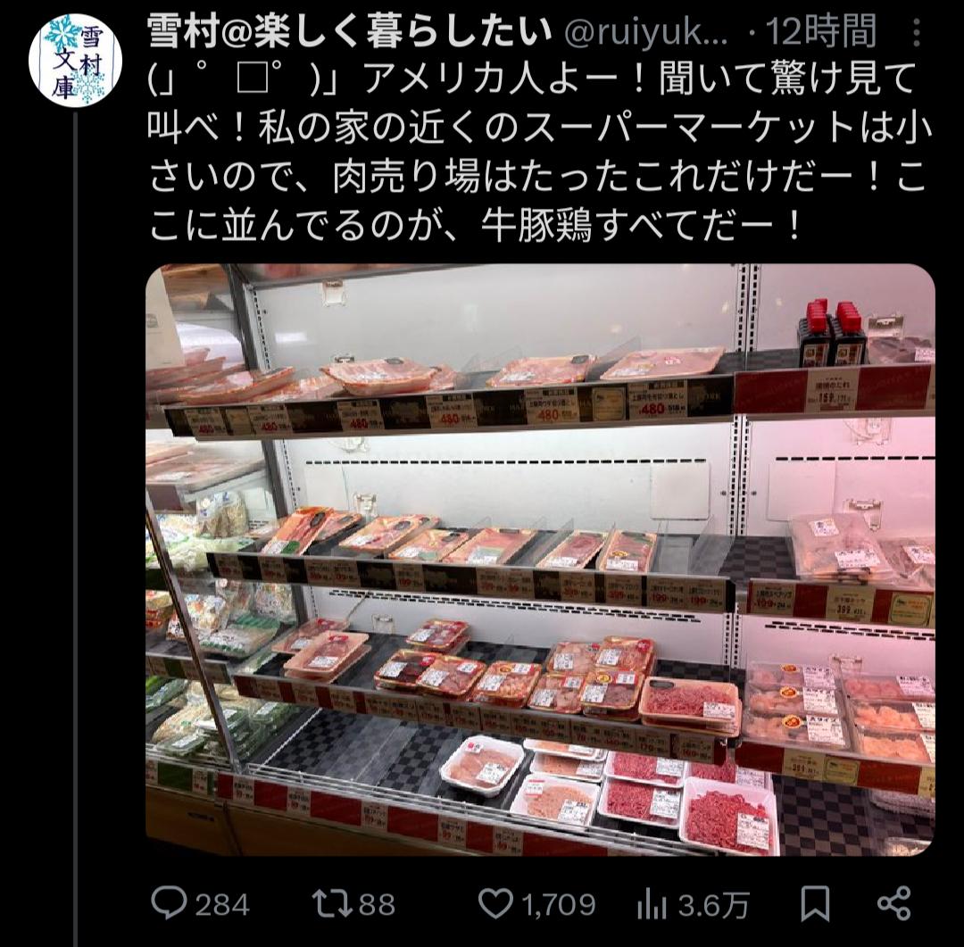Open the 雪村文庫 profile avatar
964x947 pixels.
click(75, 61)
